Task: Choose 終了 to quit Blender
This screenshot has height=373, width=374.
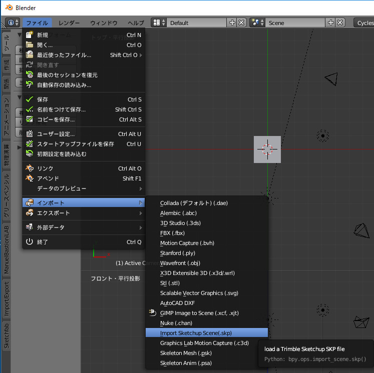Action: point(84,242)
